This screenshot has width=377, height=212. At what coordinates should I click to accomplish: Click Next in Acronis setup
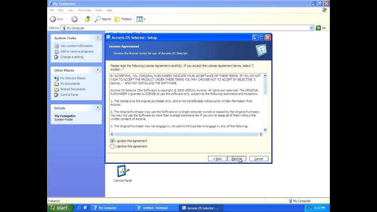click(x=237, y=159)
